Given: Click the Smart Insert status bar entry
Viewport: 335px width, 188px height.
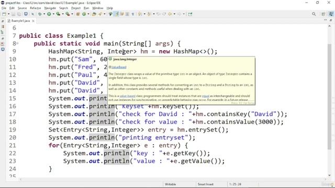Looking at the screenshot, I should point(205,184).
